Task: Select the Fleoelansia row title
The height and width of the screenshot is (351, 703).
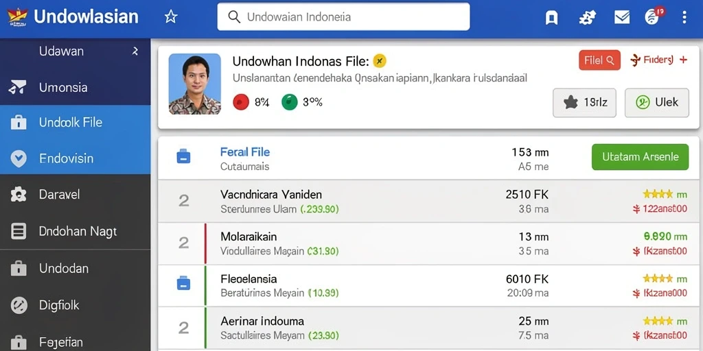Action: pyautogui.click(x=249, y=278)
